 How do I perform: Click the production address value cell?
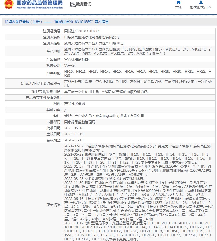138,51
